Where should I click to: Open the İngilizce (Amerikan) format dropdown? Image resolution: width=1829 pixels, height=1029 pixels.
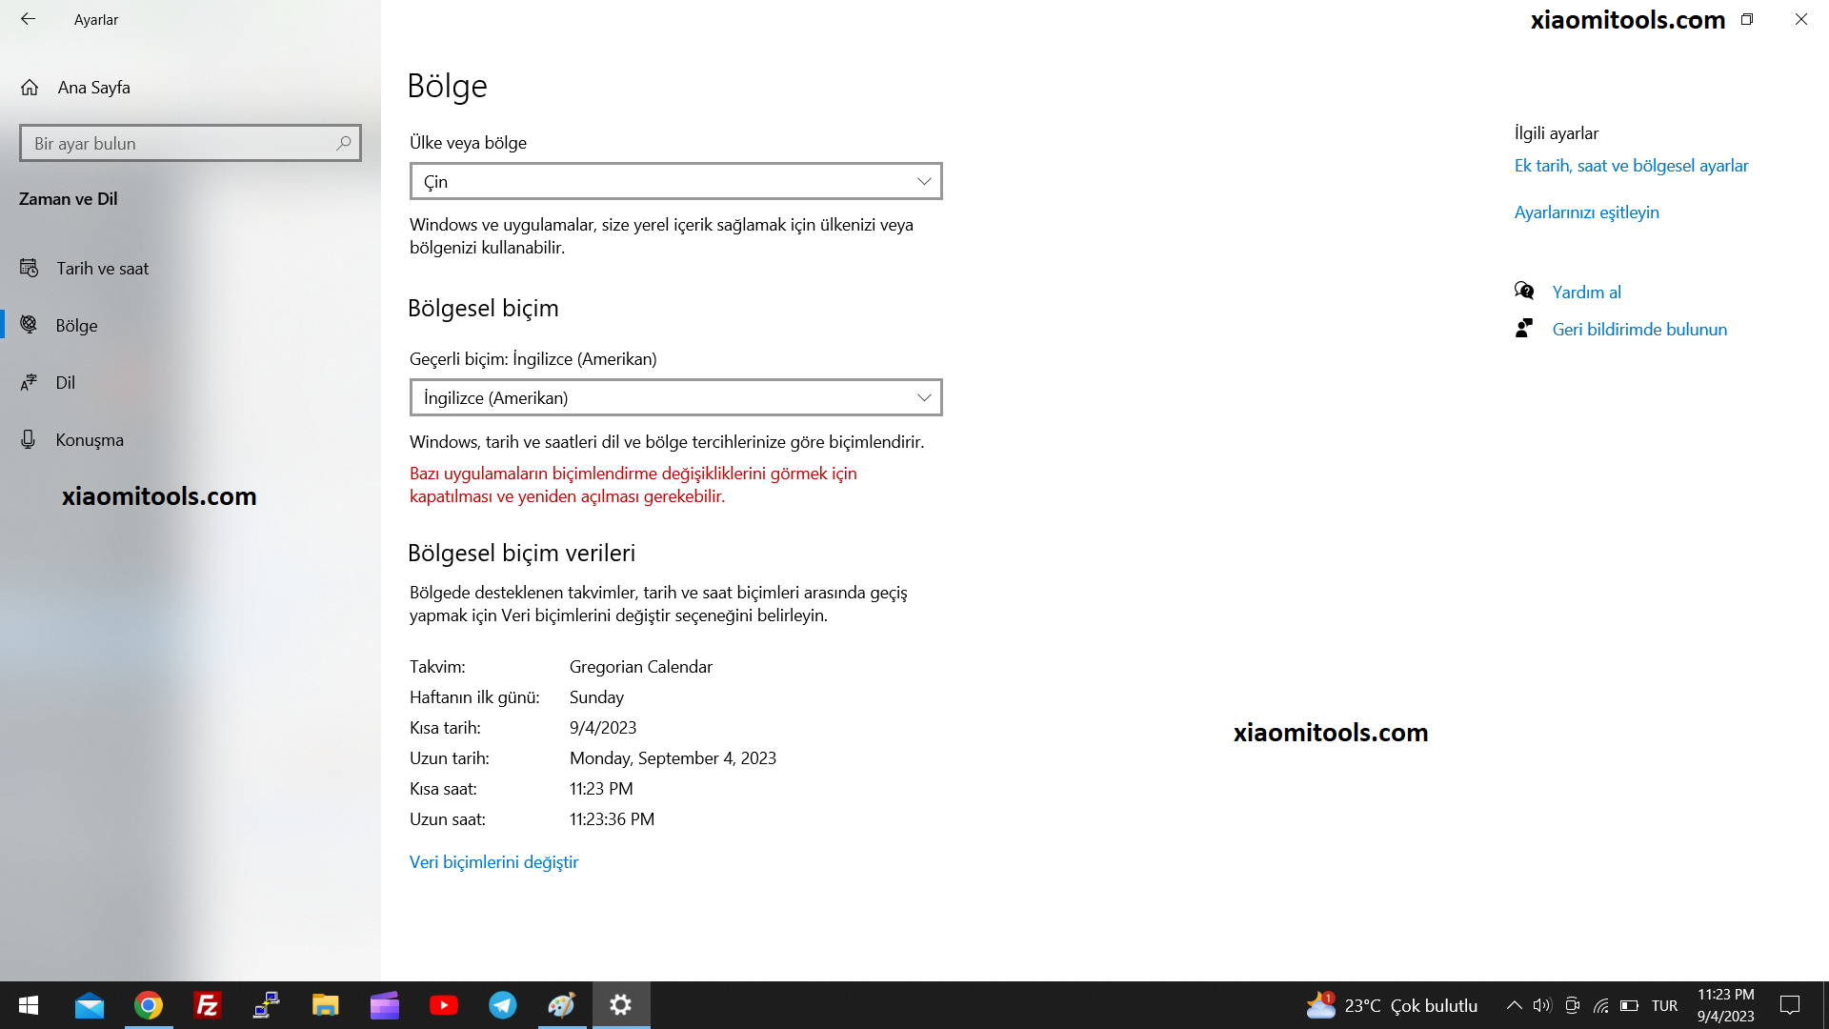675,397
